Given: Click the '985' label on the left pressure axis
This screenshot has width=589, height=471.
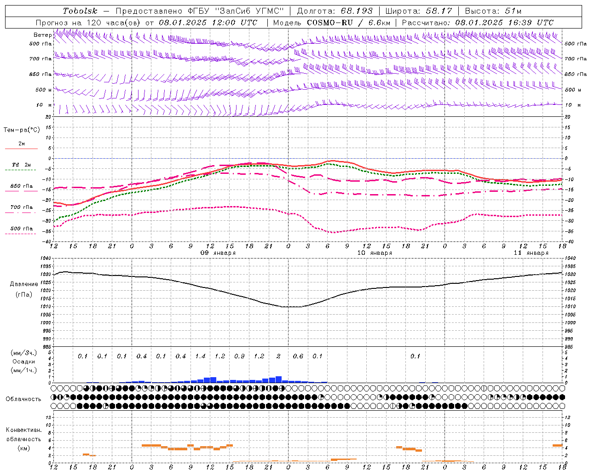Looking at the screenshot, I should coord(47,347).
